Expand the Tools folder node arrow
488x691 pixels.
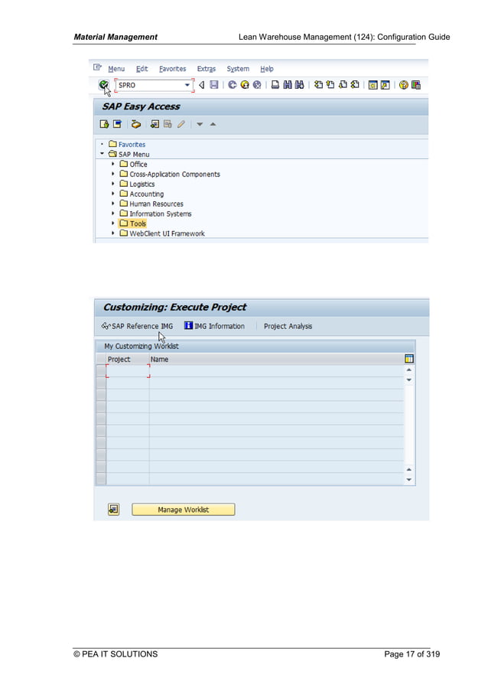coord(113,223)
